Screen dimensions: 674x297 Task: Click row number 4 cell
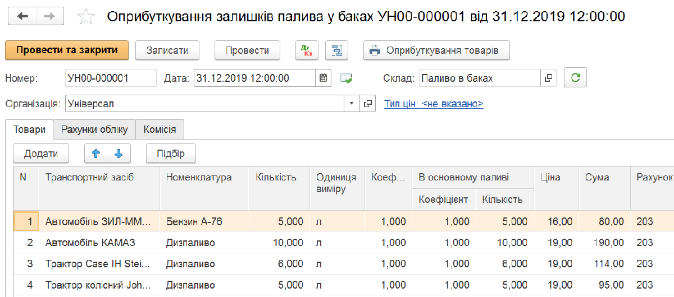point(26,285)
